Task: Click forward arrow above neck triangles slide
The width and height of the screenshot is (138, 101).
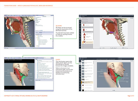Action: (133, 61)
